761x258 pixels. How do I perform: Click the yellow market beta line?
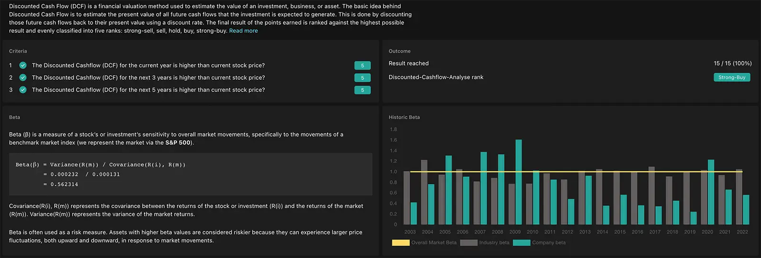tap(576, 172)
